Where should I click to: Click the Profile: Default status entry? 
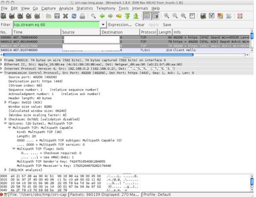tap(157, 194)
